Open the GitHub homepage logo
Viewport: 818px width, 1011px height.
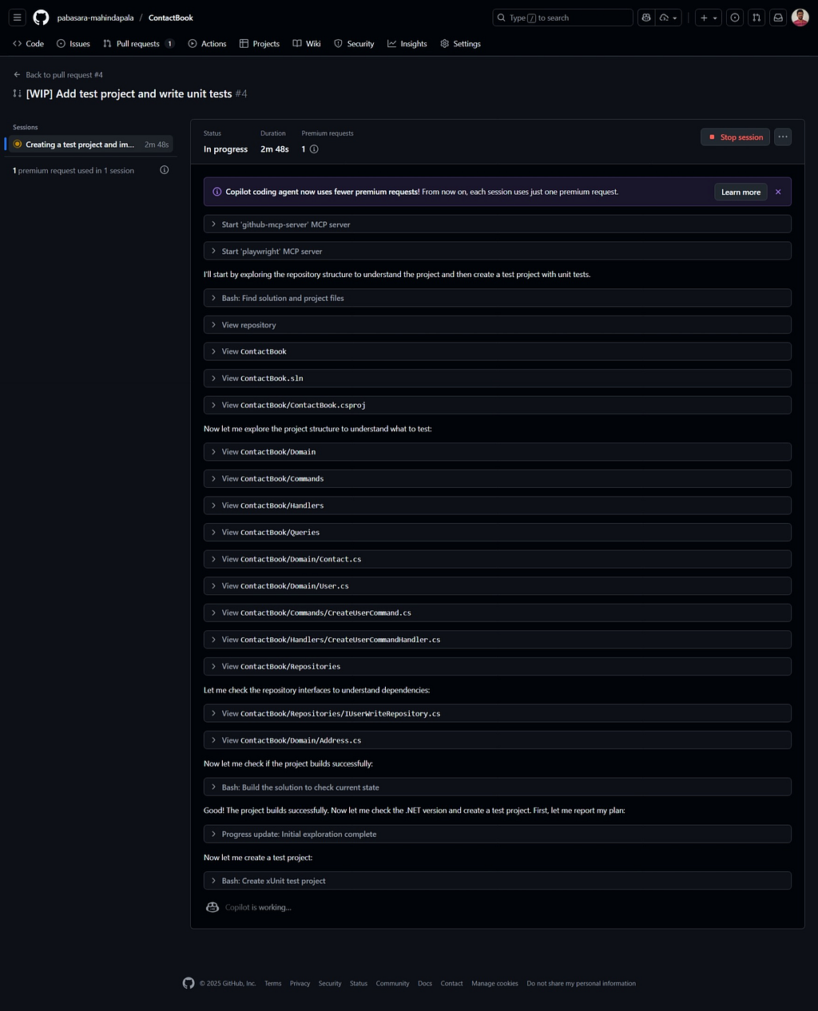click(x=41, y=18)
